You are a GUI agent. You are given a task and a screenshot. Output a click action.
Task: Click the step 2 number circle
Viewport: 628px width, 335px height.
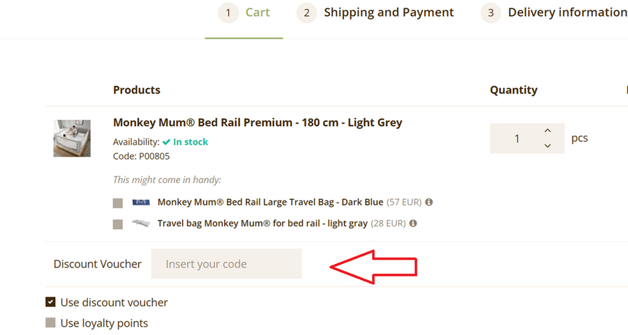tap(307, 13)
